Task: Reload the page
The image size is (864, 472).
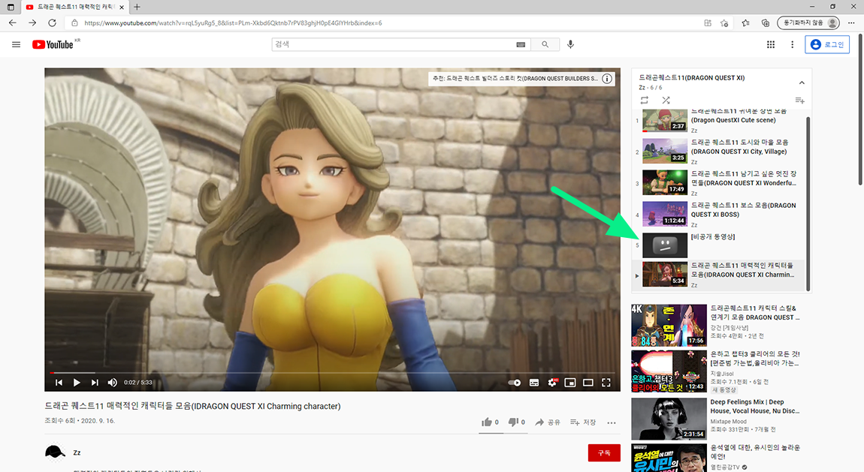Action: click(x=53, y=23)
